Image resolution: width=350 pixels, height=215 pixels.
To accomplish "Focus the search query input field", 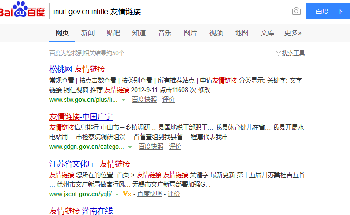I will click(x=171, y=11).
